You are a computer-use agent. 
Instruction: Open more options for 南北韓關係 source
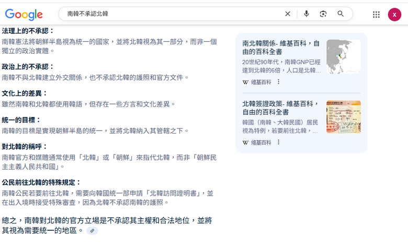[278, 82]
